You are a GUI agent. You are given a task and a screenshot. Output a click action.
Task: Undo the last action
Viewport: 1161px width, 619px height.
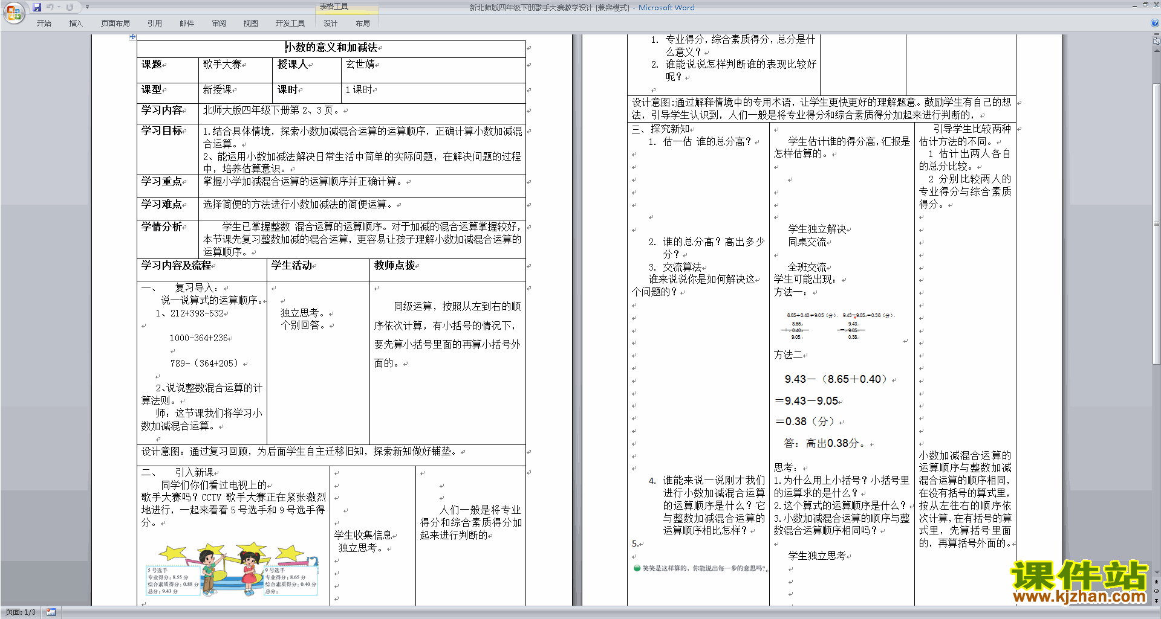pyautogui.click(x=50, y=7)
